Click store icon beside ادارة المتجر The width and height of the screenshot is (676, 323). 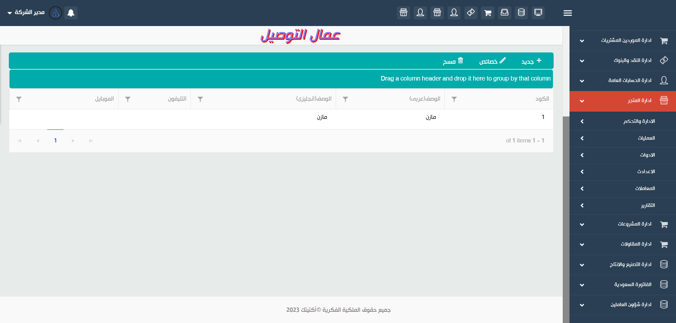[x=664, y=101]
